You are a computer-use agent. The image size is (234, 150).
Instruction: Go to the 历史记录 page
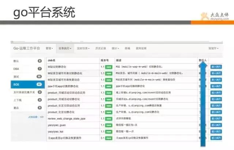101,49
